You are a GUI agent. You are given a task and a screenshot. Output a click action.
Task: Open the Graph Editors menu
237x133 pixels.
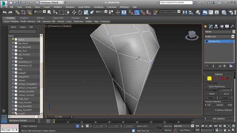point(84,7)
